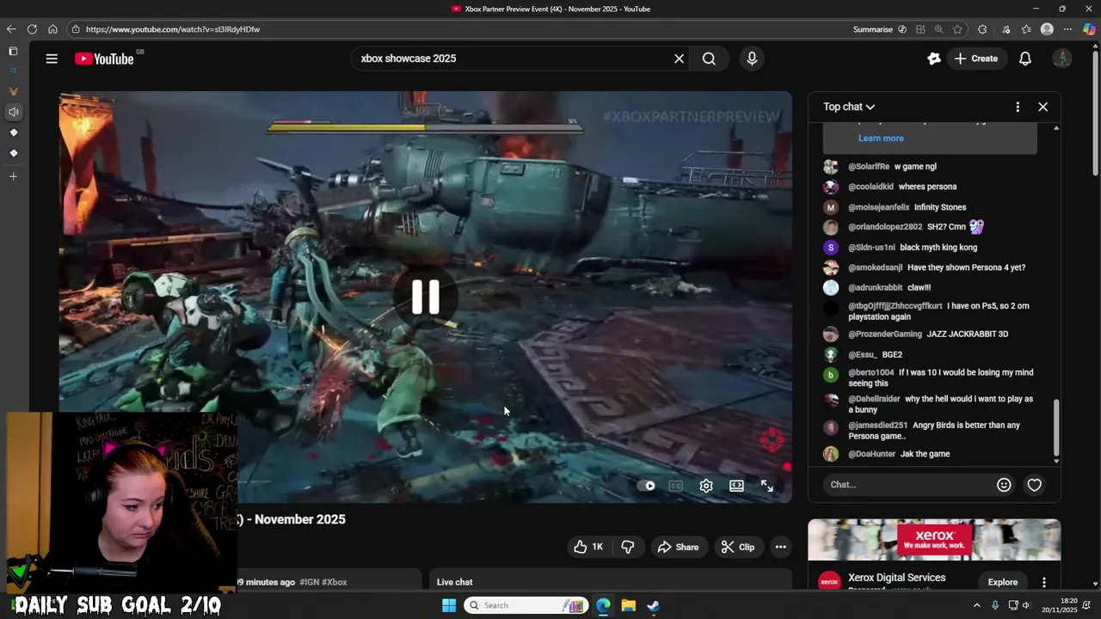This screenshot has width=1101, height=619.
Task: Like the video with thumbs up
Action: (589, 547)
